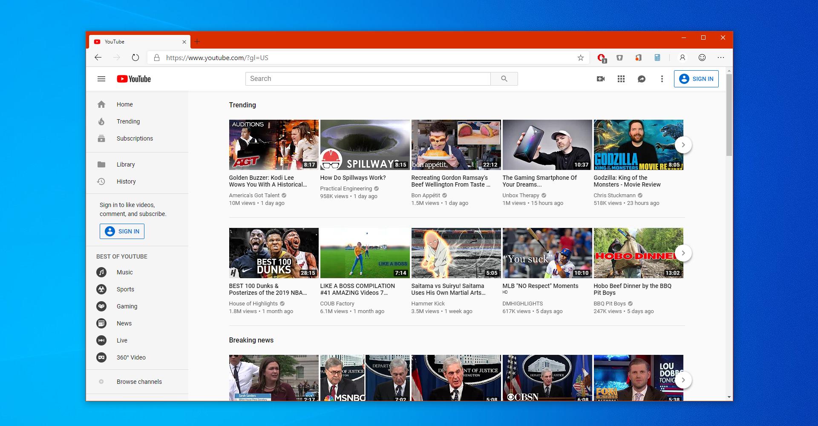
Task: Select the Gaming icon in the sidebar
Action: [x=101, y=306]
